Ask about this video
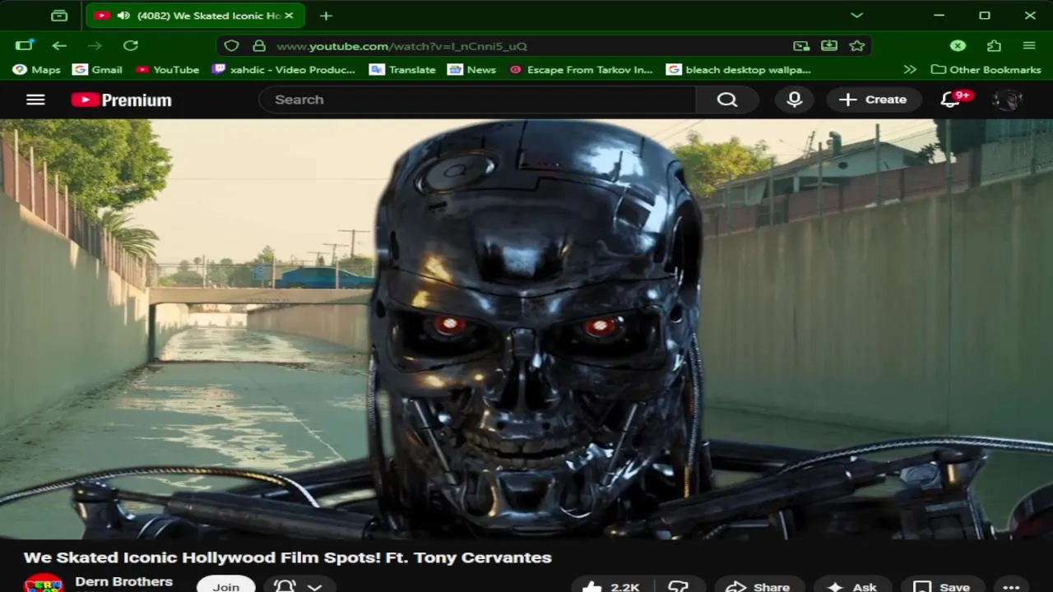 pos(852,586)
